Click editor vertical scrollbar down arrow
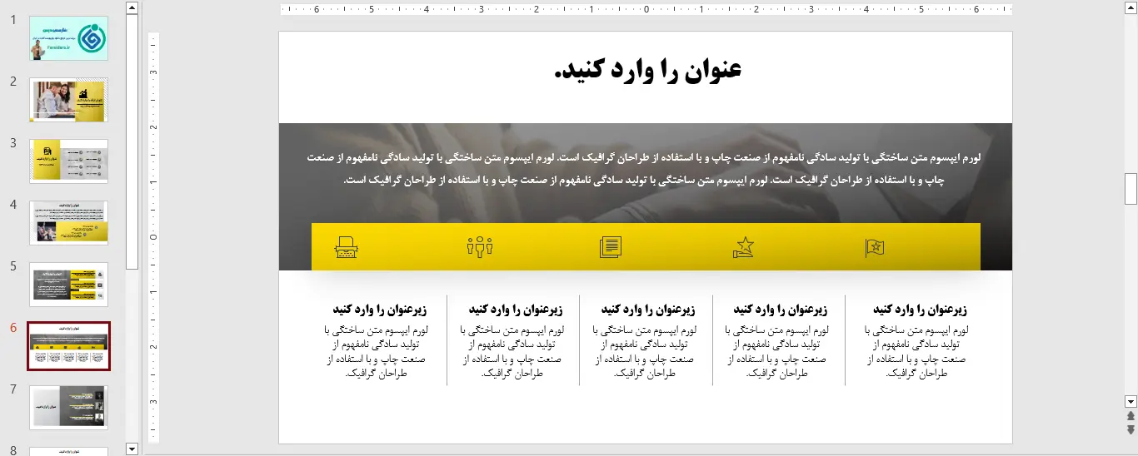 [x=1131, y=400]
